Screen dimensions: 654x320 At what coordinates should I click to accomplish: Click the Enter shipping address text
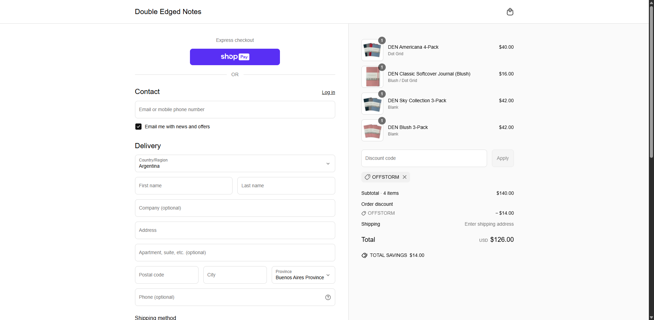point(489,224)
